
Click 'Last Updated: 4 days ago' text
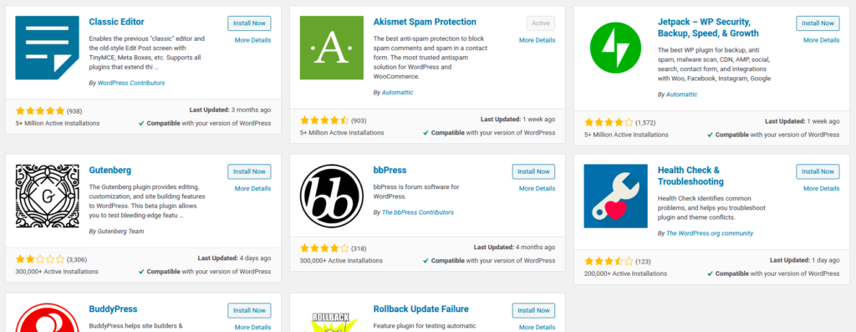234,258
